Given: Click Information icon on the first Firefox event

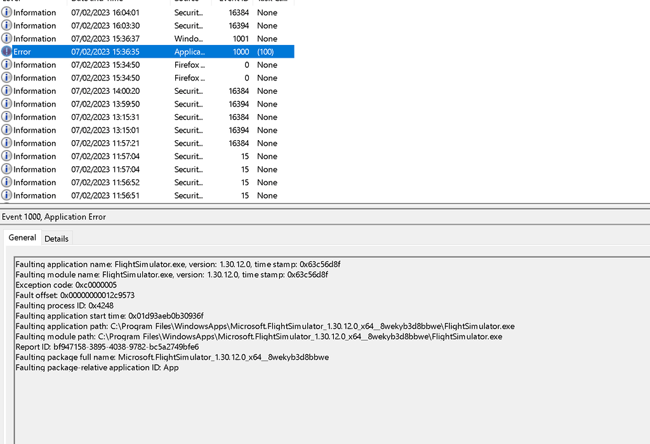Looking at the screenshot, I should 6,64.
